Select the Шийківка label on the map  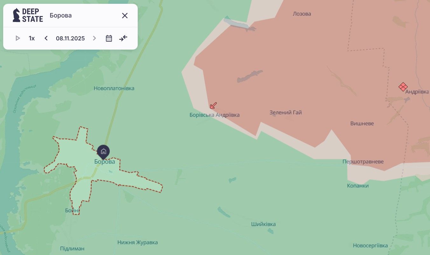263,224
